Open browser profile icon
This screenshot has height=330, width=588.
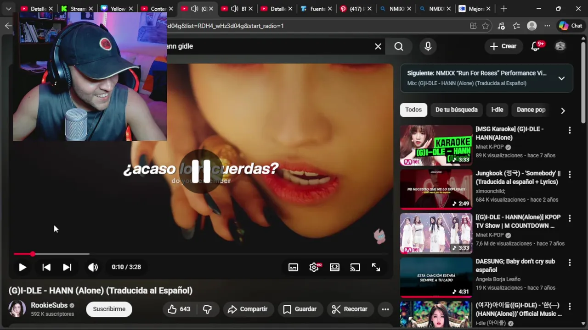[532, 26]
